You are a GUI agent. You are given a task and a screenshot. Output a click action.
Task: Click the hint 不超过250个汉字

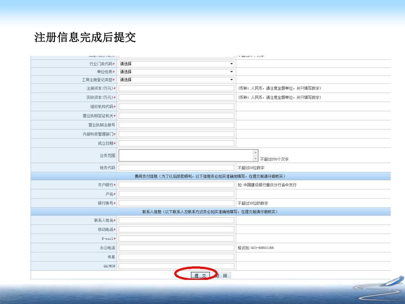[274, 159]
